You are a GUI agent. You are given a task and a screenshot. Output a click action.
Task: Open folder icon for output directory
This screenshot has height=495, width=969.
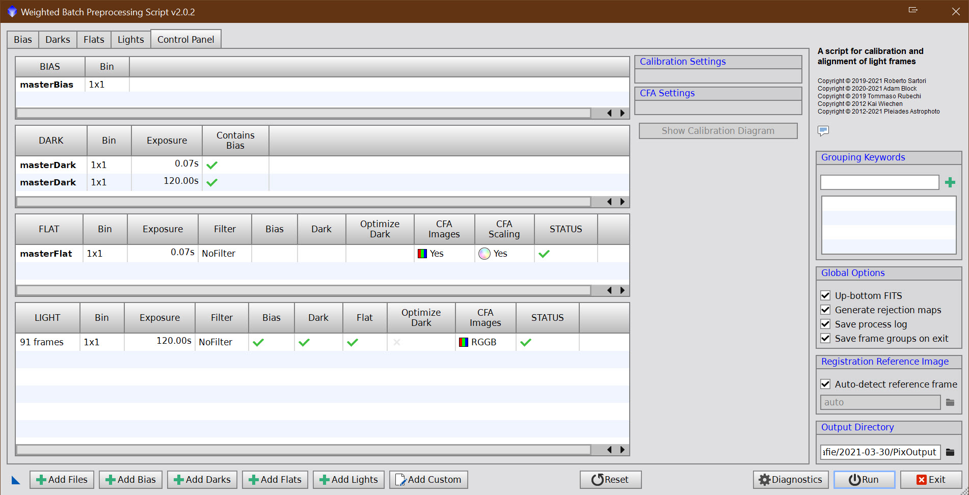[x=950, y=452]
